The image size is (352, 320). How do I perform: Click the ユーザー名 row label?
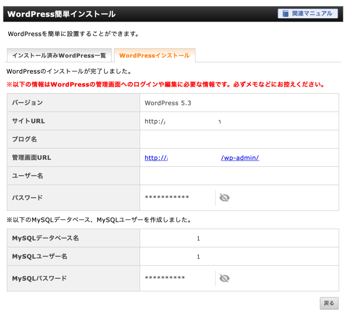pyautogui.click(x=27, y=176)
